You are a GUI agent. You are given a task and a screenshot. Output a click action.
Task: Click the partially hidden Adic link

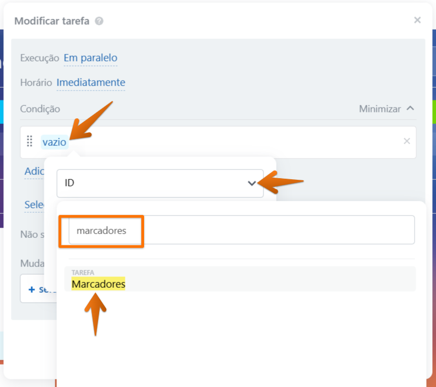pos(34,172)
